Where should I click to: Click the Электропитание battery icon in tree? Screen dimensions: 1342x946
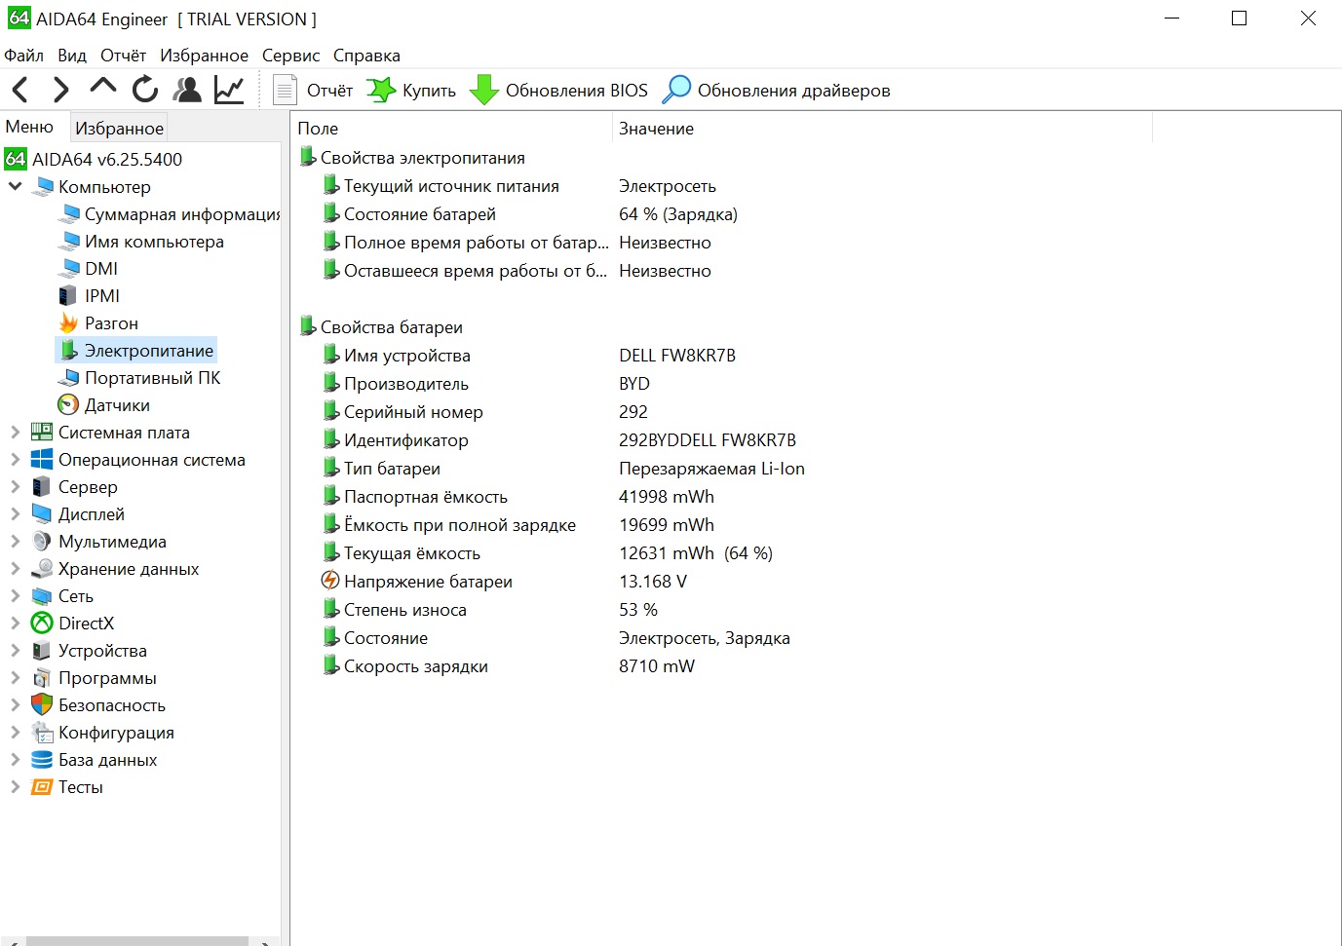[68, 350]
